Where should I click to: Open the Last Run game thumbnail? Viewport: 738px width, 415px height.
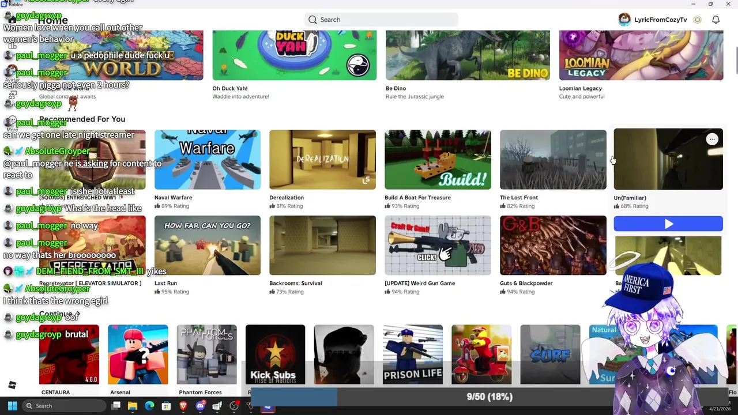(x=208, y=246)
